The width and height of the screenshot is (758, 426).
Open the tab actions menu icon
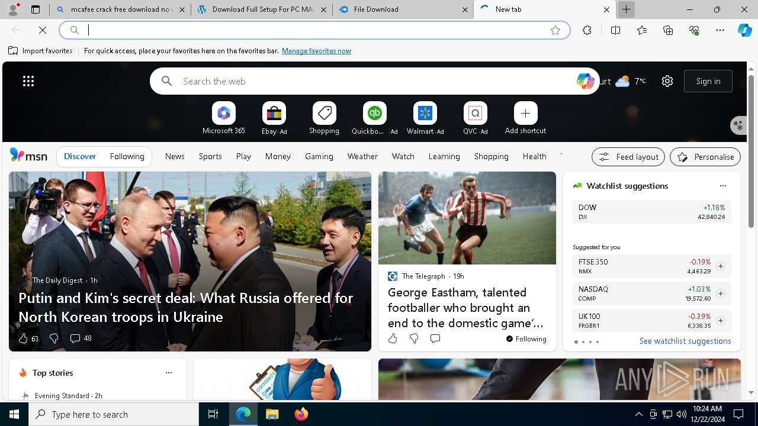pos(36,9)
